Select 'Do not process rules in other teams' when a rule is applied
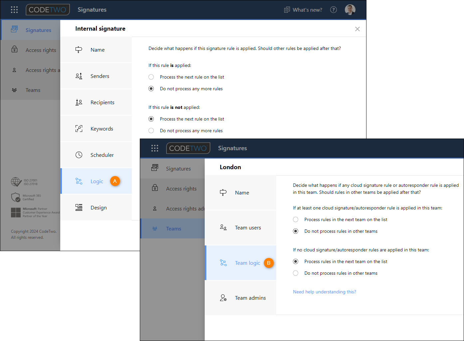Screen dimensions: 464x341 (296, 231)
